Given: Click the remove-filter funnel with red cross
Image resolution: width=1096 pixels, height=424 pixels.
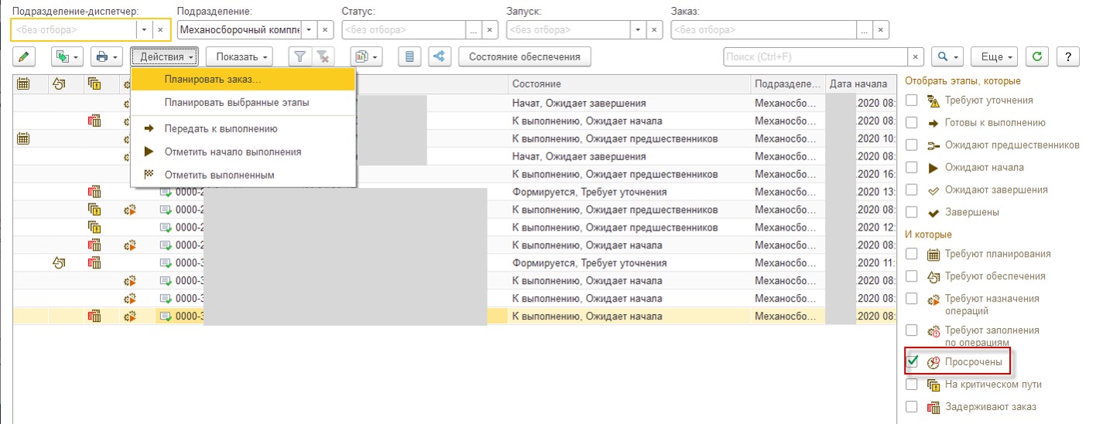Looking at the screenshot, I should coord(324,57).
